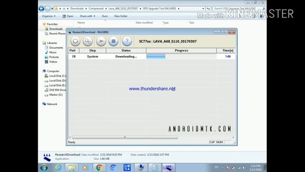Click the Windows Start orb
Viewport: 305px width, 172px height.
(44, 168)
